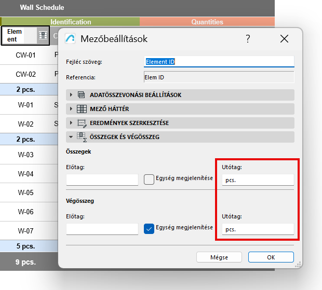This screenshot has height=290, width=322.
Task: Click the Végösszeg Utótag field with pcs.
Action: click(x=258, y=229)
